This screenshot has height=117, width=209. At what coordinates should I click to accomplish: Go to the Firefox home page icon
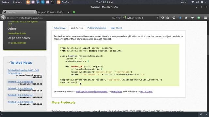pyautogui.click(x=186, y=18)
